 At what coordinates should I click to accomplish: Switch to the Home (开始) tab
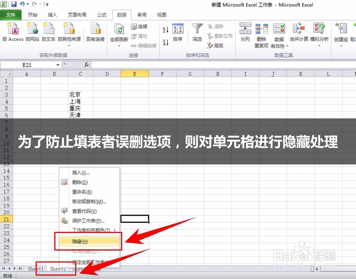click(32, 15)
